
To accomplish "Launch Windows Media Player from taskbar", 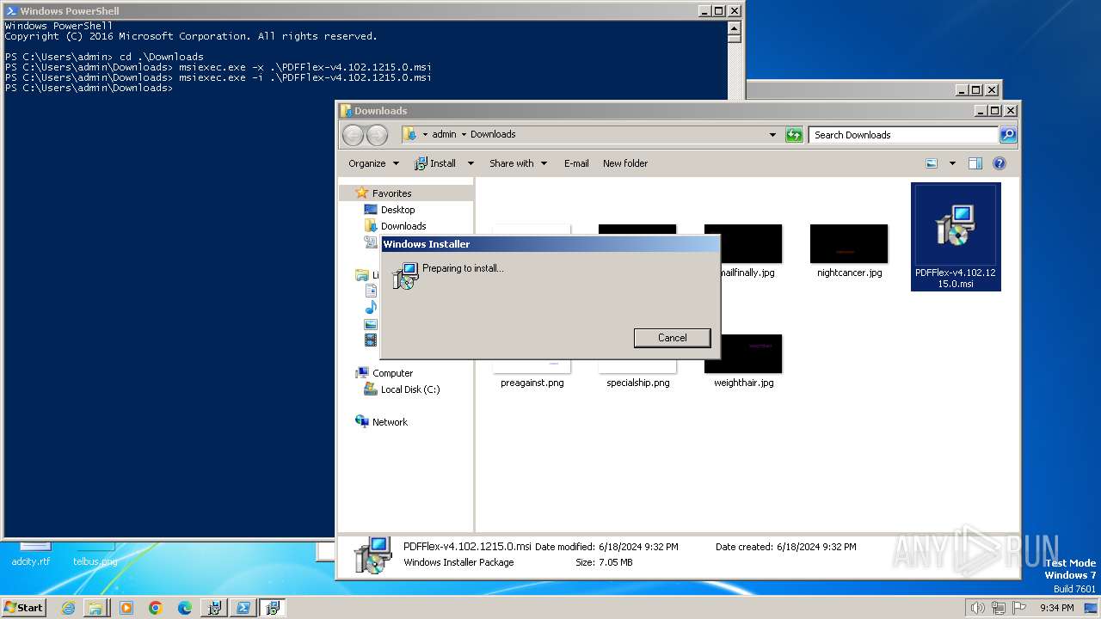I will coord(126,608).
